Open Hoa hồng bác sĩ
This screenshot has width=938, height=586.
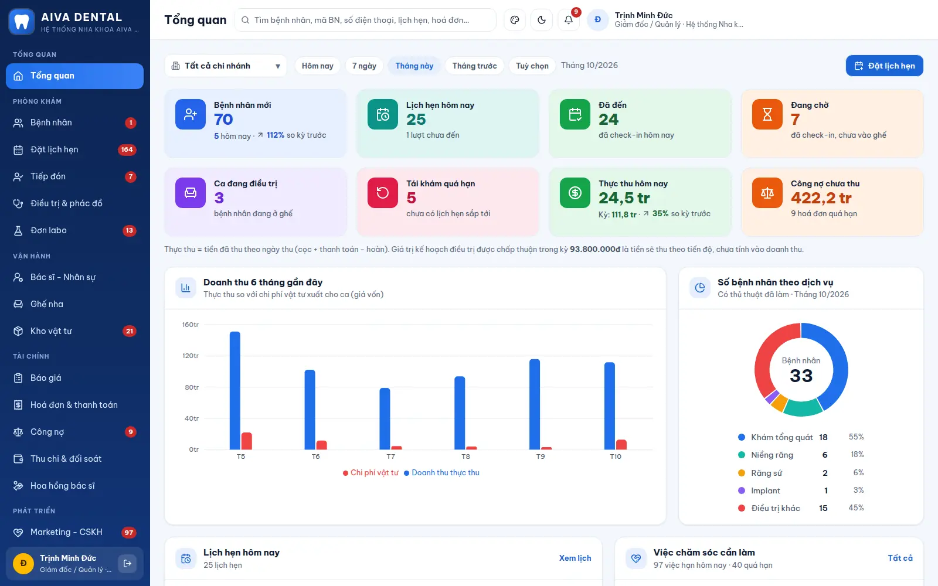[x=74, y=486]
